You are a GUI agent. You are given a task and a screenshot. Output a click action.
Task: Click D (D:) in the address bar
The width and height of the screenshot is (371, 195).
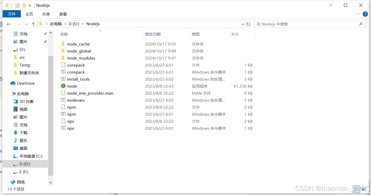tap(74, 24)
